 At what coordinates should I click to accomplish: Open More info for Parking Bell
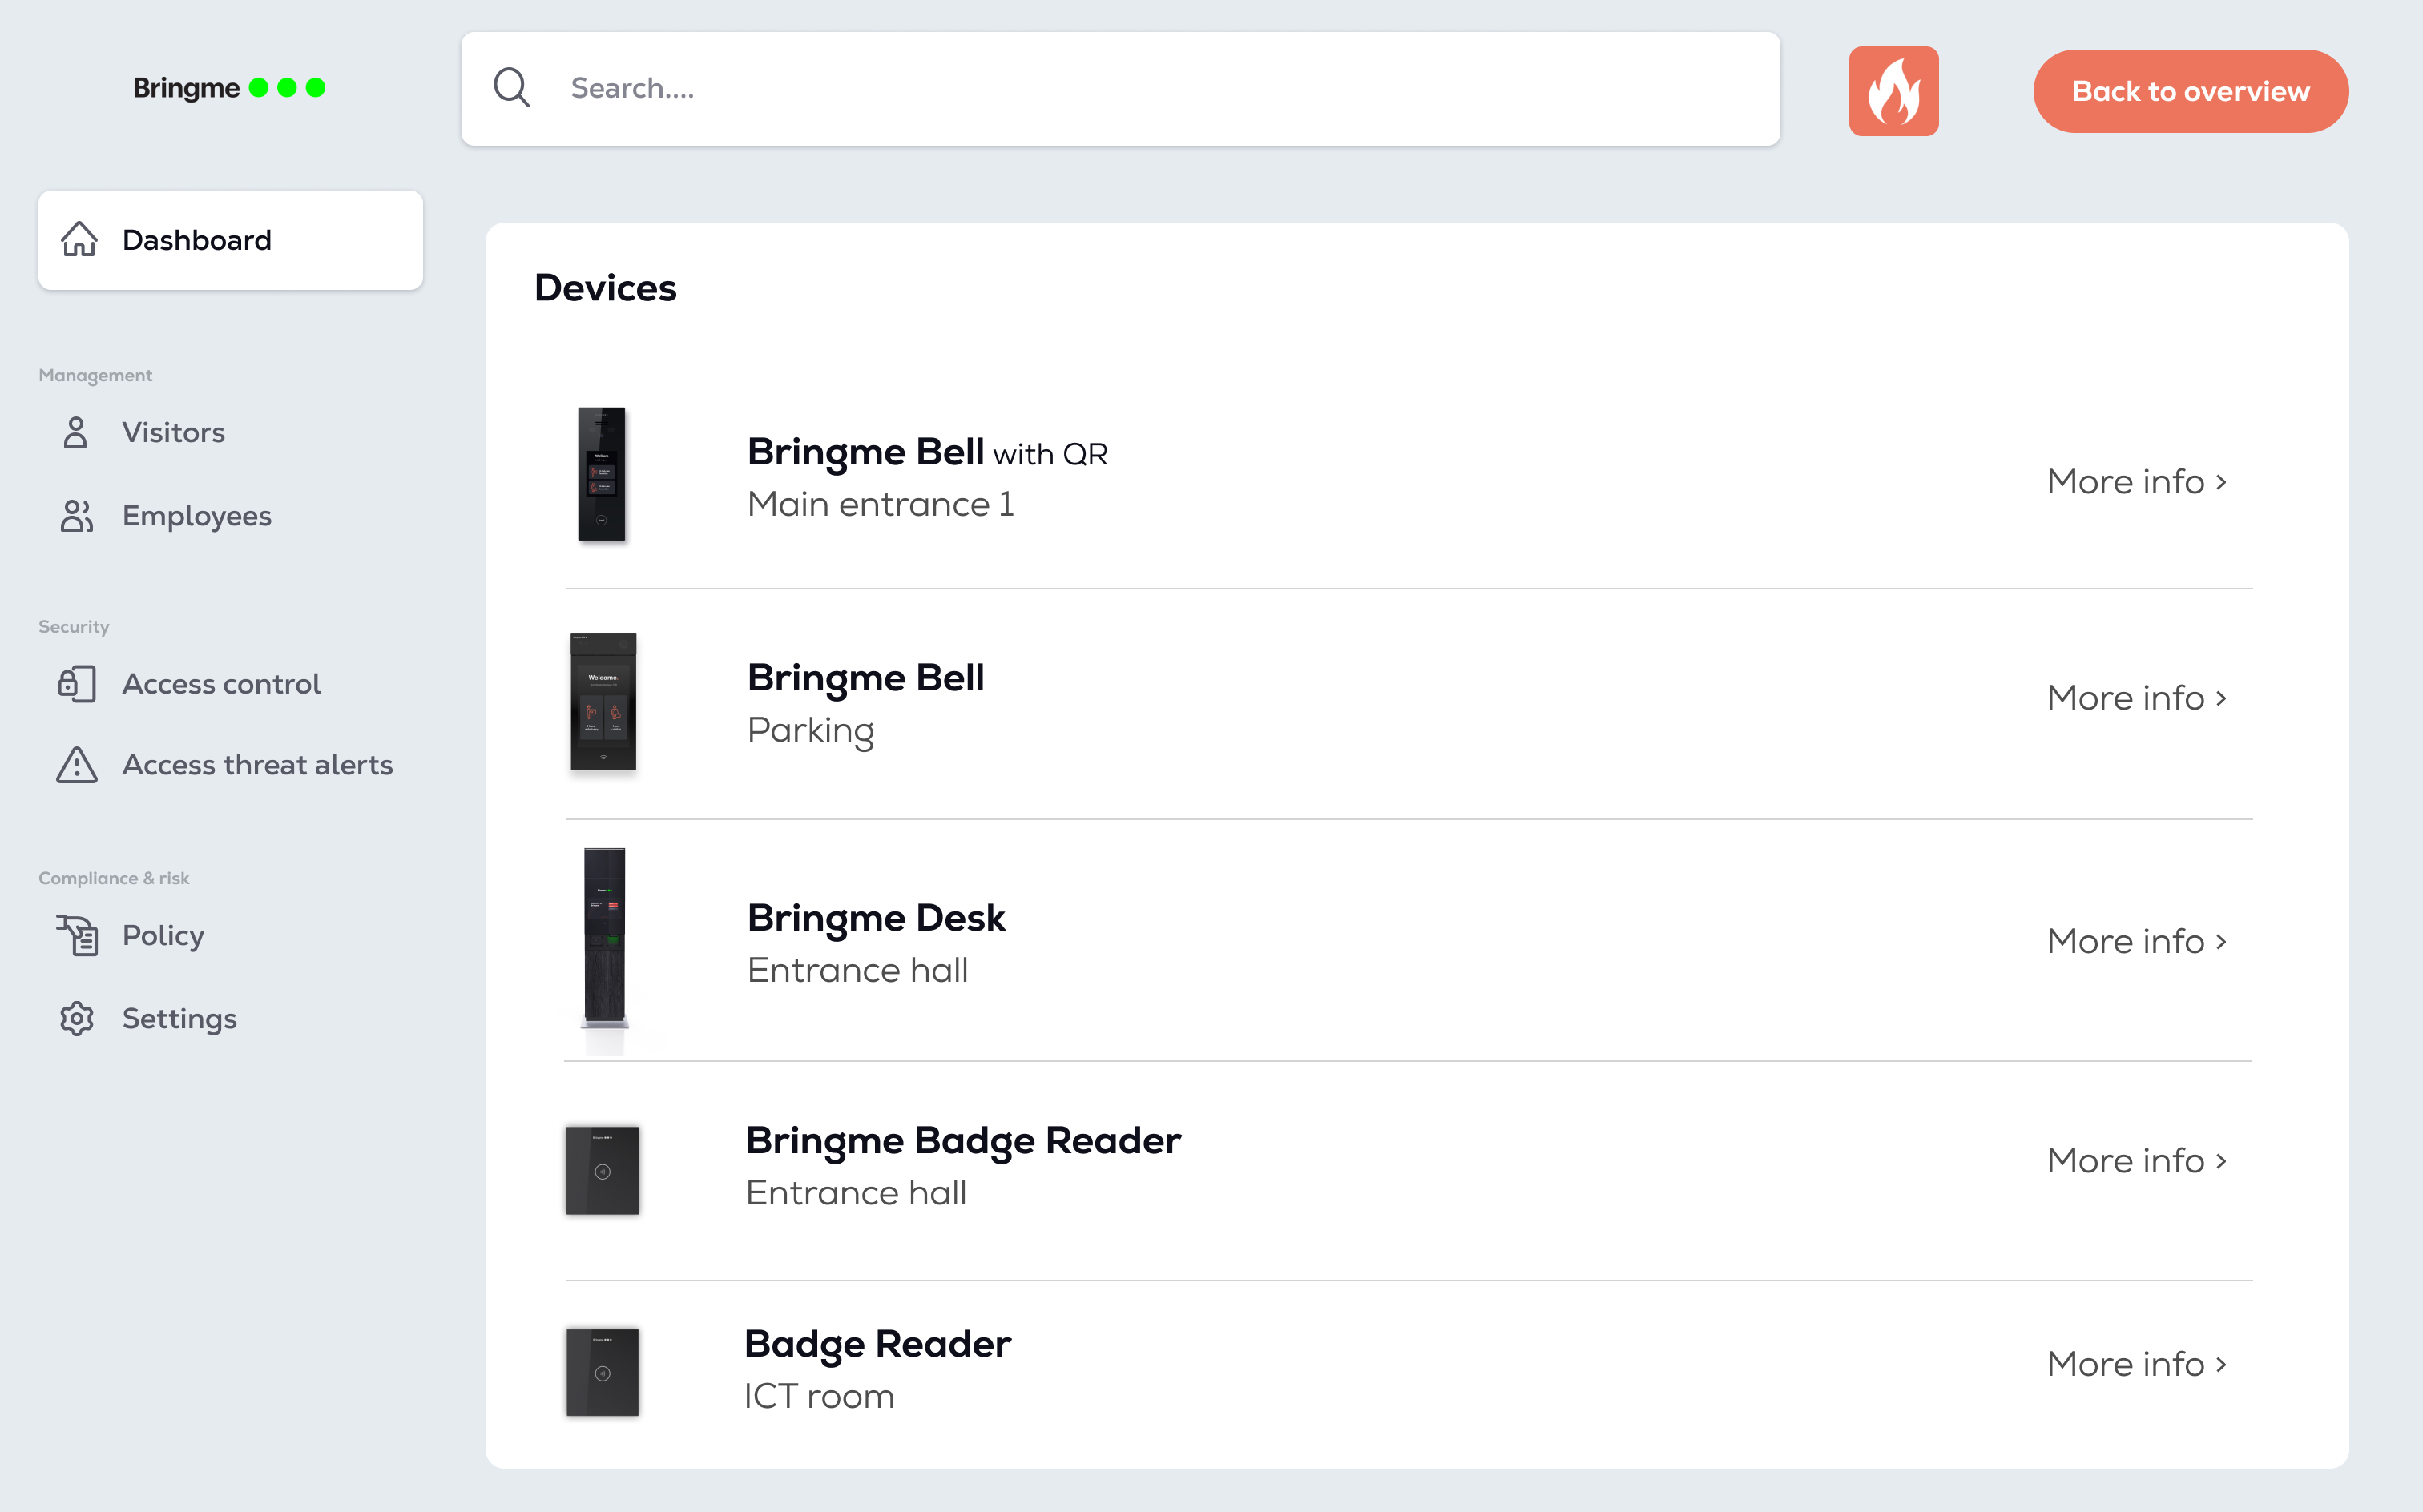pos(2137,698)
